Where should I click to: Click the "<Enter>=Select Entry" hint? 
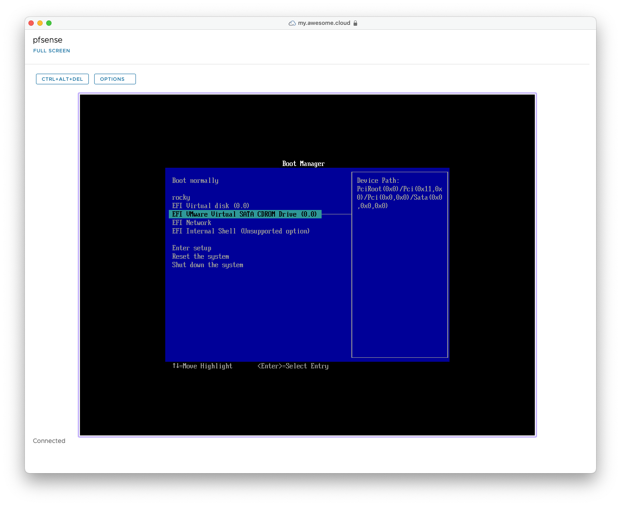(293, 366)
